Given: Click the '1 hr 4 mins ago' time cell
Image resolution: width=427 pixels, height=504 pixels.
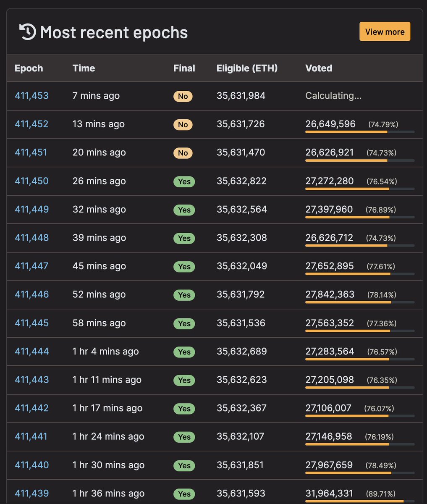Looking at the screenshot, I should point(106,352).
